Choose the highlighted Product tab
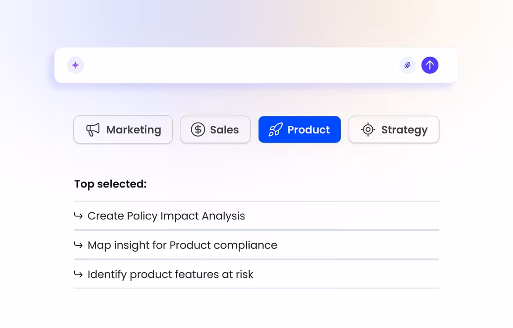Viewport: 513px width, 328px height. [300, 130]
